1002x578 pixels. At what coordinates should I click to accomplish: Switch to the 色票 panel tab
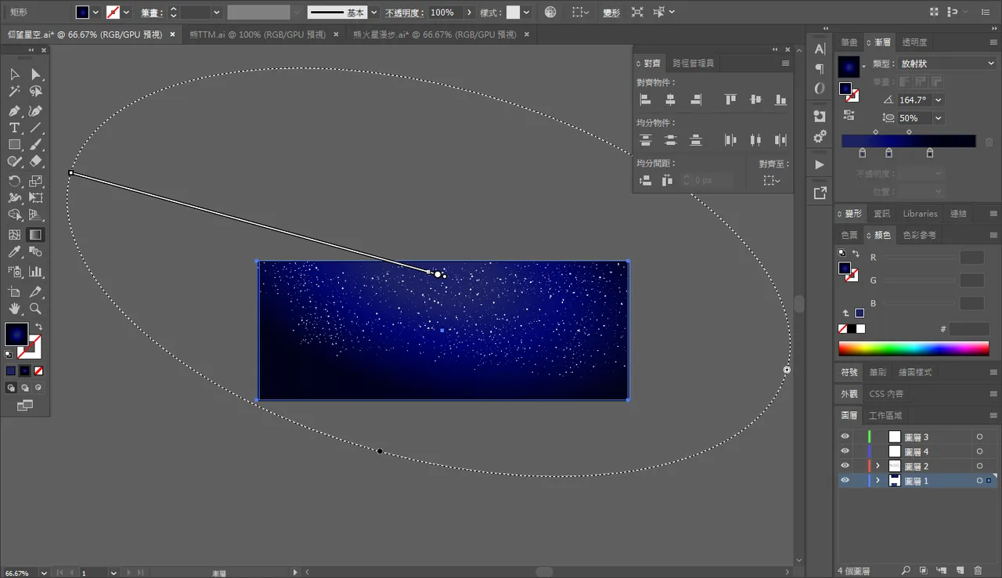point(849,235)
